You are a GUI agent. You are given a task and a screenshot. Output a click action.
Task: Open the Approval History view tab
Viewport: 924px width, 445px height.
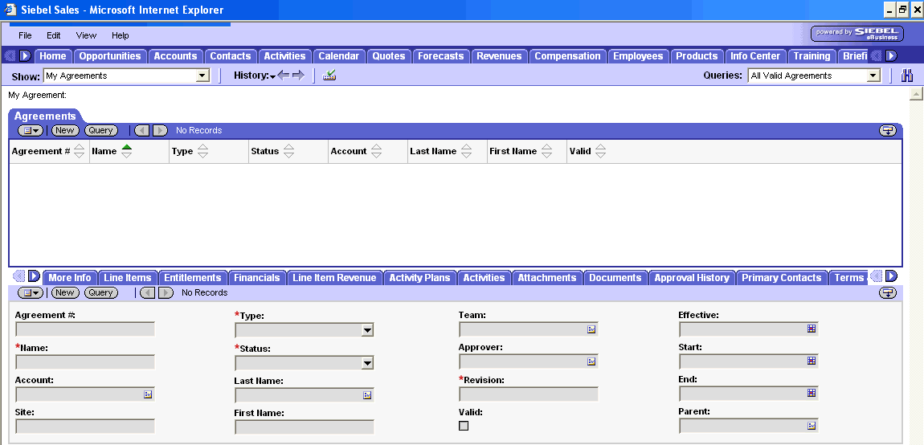click(692, 278)
